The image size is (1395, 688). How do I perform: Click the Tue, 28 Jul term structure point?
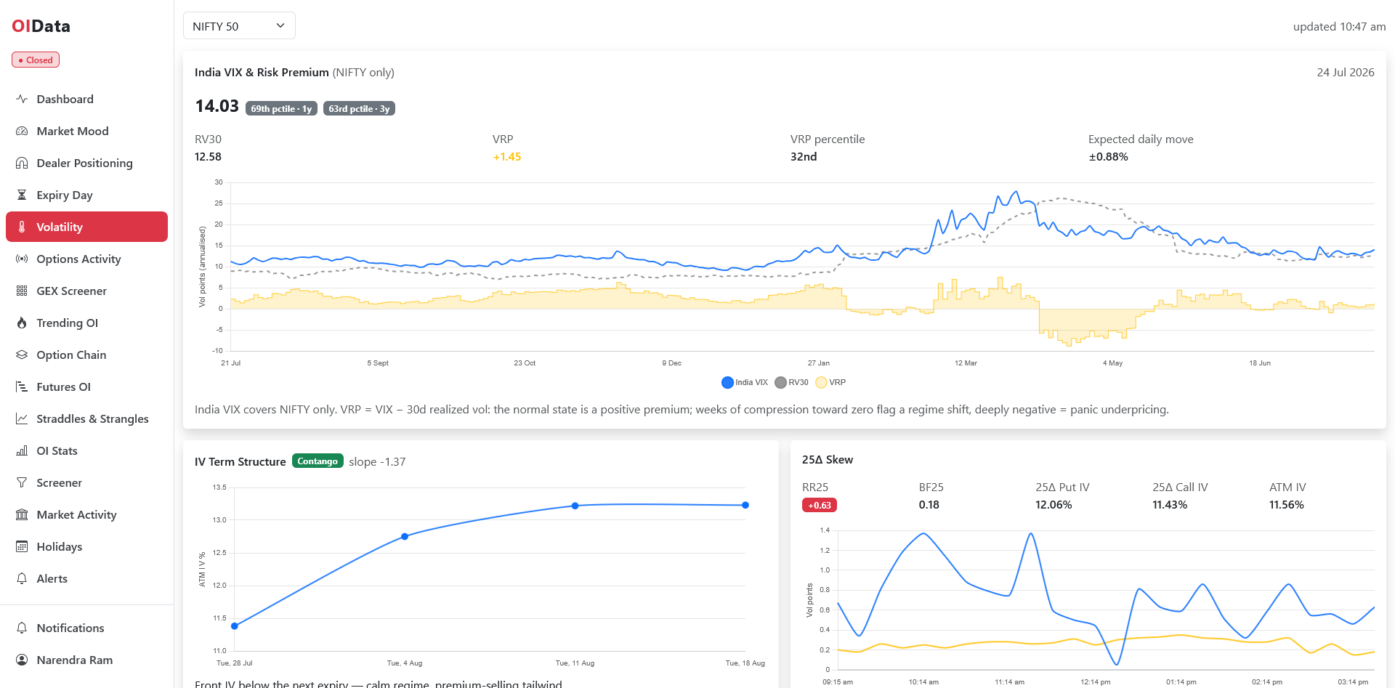click(235, 626)
